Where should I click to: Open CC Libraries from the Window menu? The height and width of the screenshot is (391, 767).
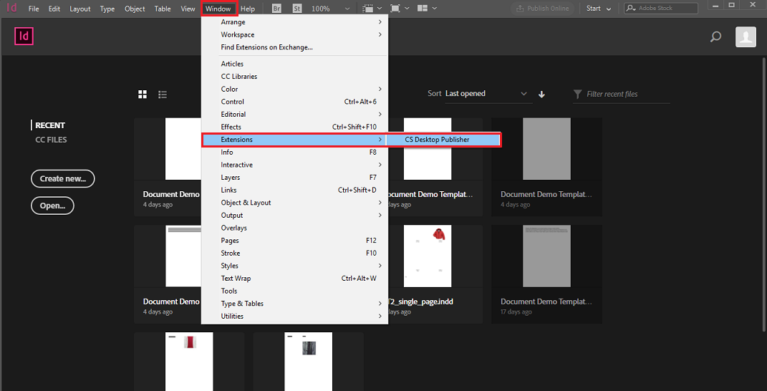click(x=294, y=77)
